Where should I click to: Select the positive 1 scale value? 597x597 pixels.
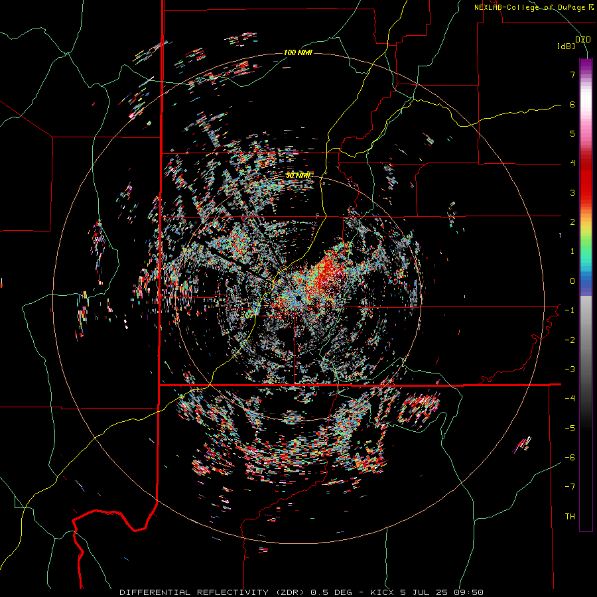point(572,251)
